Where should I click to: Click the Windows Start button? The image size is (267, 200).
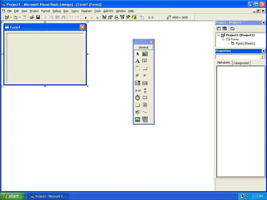13,196
